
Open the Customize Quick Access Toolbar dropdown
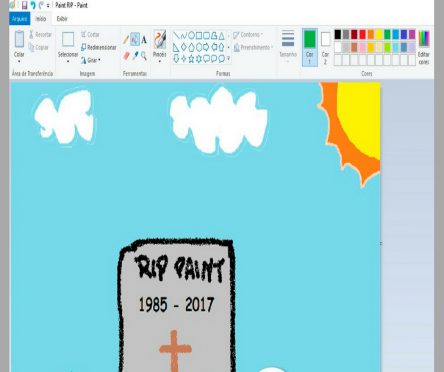click(x=48, y=5)
